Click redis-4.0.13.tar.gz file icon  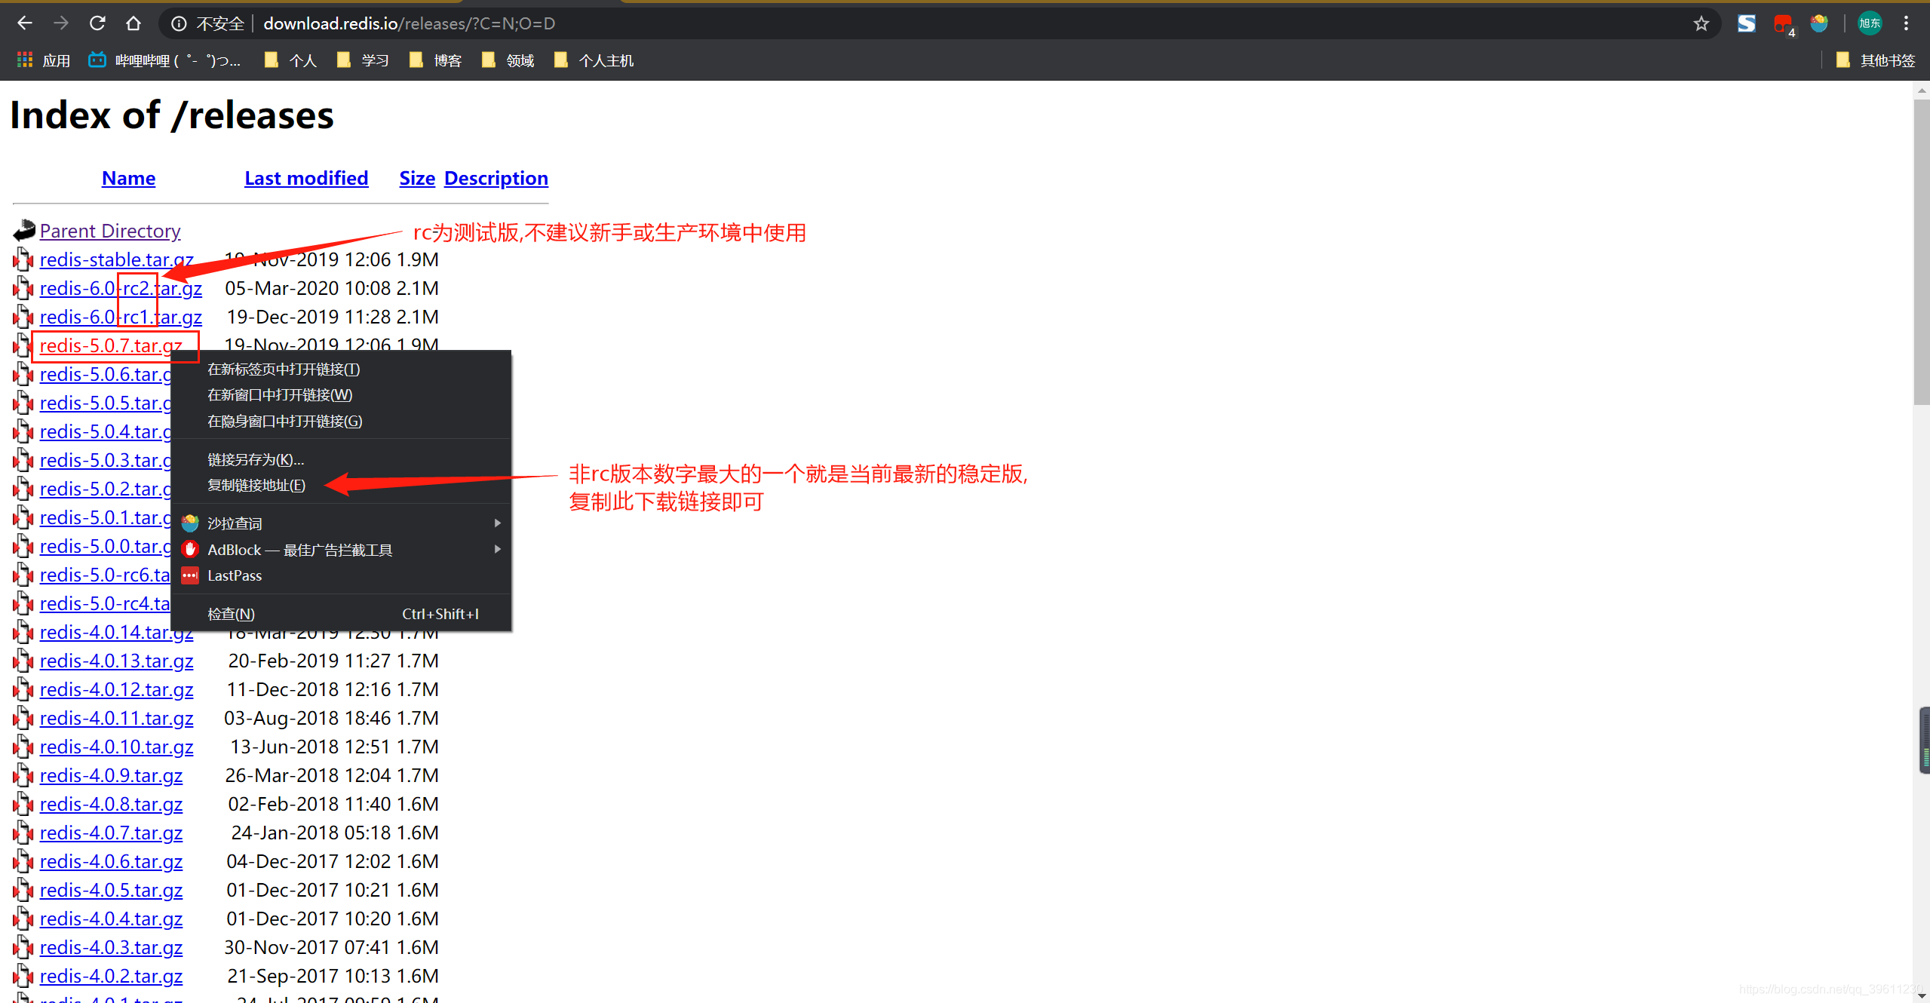pyautogui.click(x=24, y=660)
